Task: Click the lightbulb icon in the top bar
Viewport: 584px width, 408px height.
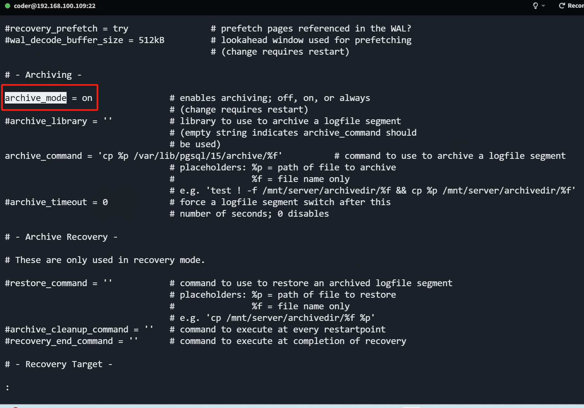Action: coord(535,6)
